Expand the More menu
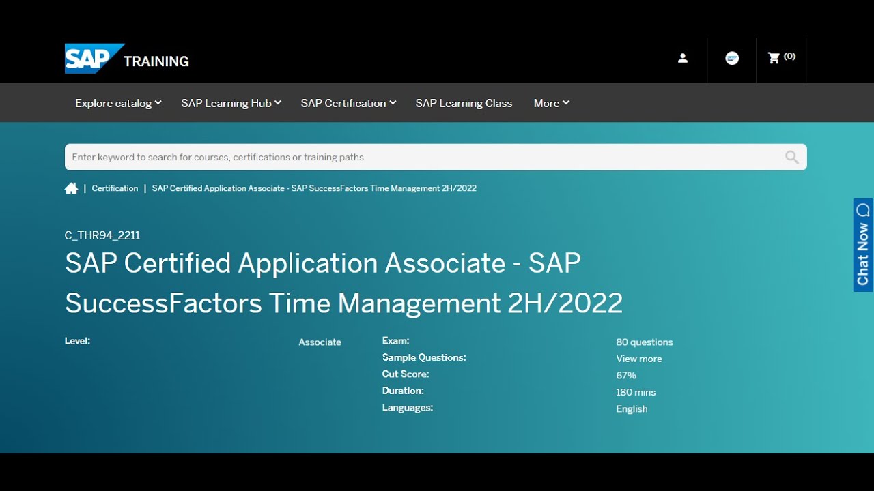The image size is (874, 491). coord(551,103)
